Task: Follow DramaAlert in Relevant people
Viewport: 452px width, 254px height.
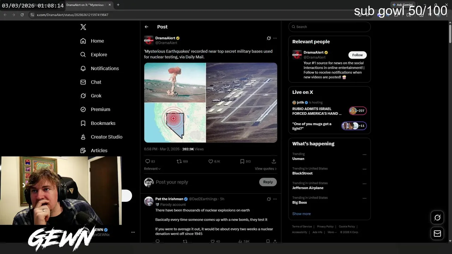Action: click(357, 55)
